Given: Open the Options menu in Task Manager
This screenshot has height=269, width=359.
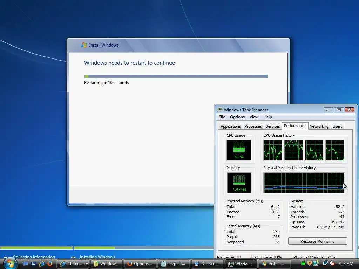Looking at the screenshot, I should click(237, 117).
